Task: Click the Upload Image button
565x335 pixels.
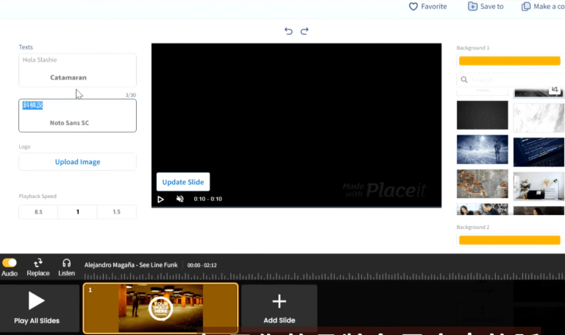Action: coord(77,162)
